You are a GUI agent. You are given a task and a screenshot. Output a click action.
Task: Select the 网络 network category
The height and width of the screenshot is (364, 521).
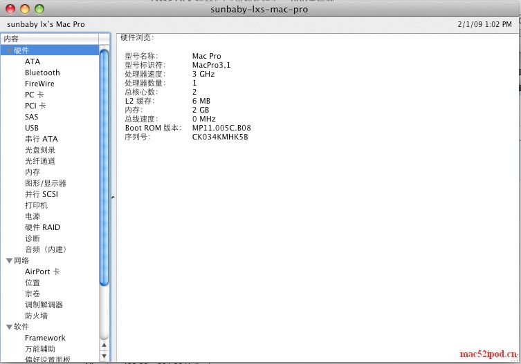pyautogui.click(x=21, y=260)
